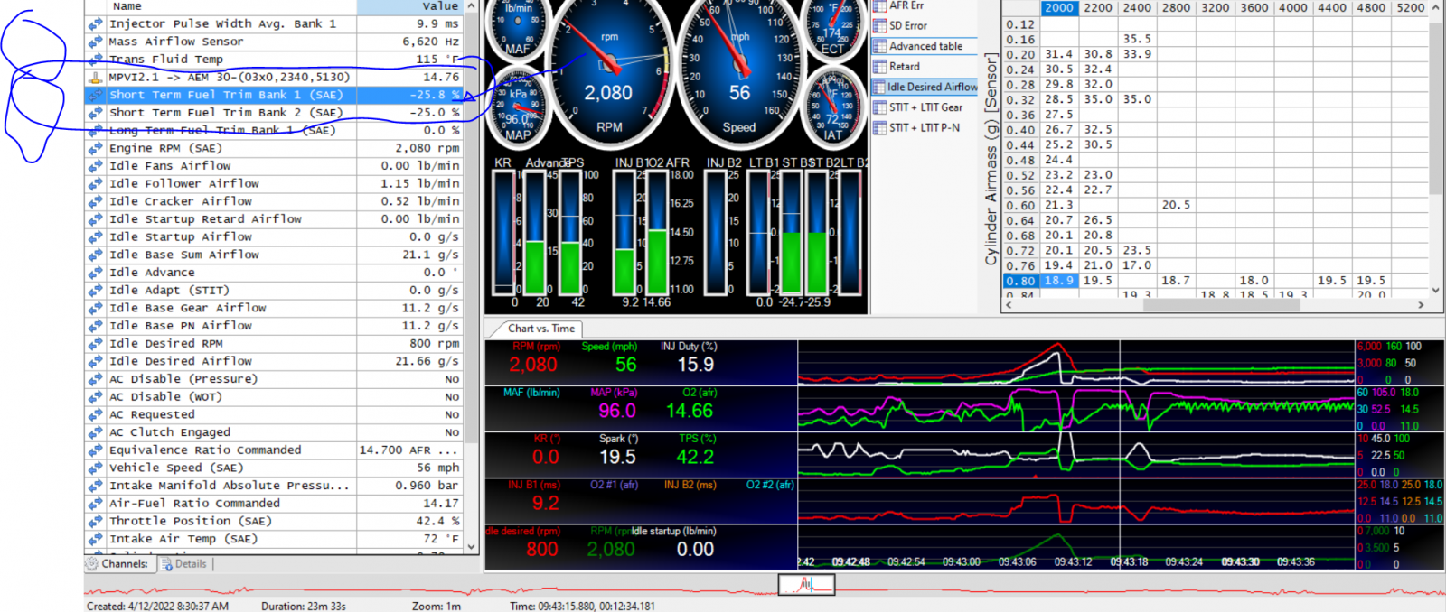The height and width of the screenshot is (612, 1446).
Task: Switch to the Details tab
Action: click(184, 564)
